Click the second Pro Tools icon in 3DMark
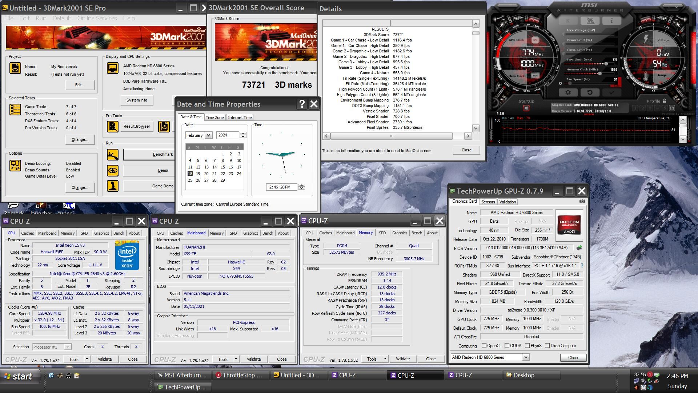This screenshot has width=698, height=393. [x=164, y=127]
